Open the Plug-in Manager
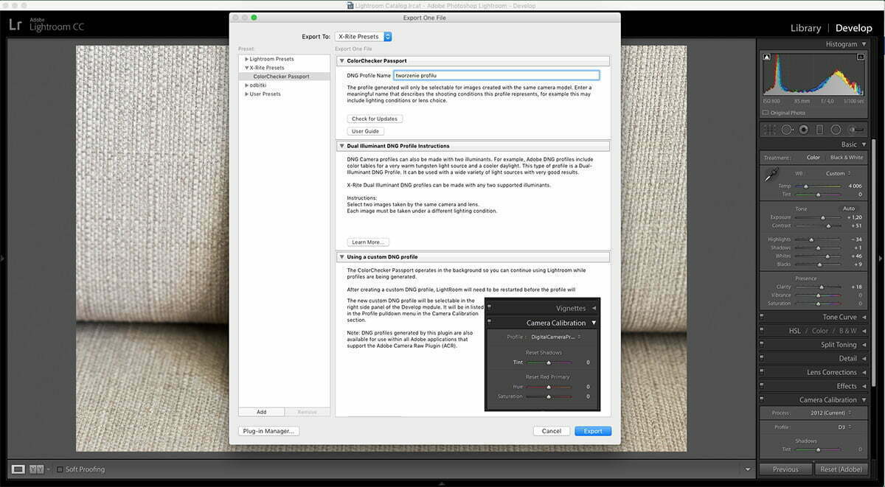The image size is (885, 487). click(x=268, y=430)
